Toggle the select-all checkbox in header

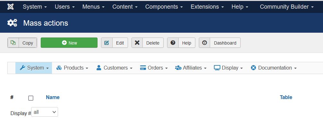pos(31,98)
